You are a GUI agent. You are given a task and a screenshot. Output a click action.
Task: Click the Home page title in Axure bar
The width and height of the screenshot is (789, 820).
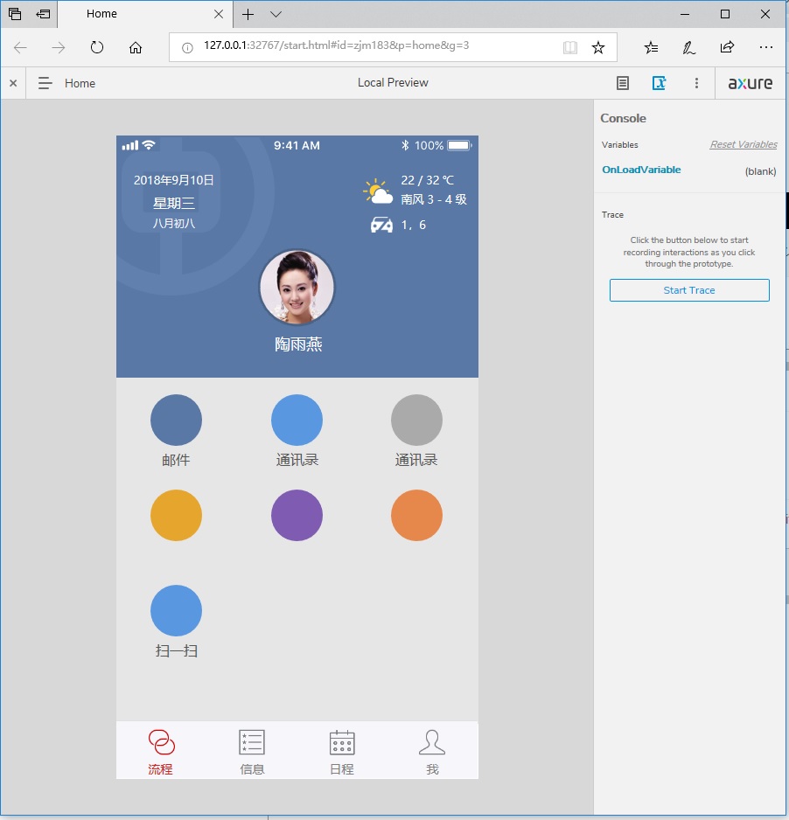[80, 83]
